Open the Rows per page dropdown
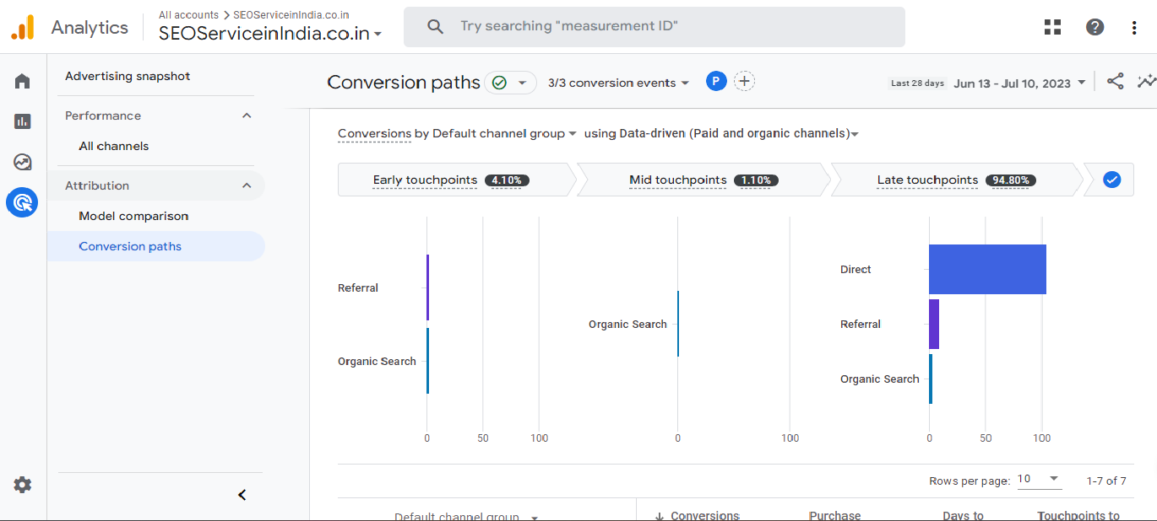This screenshot has width=1157, height=521. click(1039, 480)
